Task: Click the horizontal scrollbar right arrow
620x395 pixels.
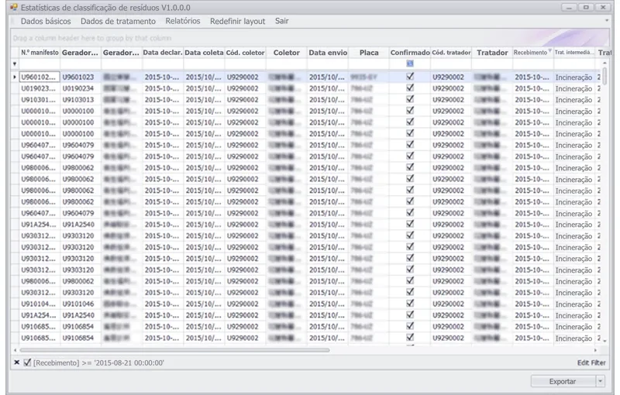Action: click(x=595, y=350)
